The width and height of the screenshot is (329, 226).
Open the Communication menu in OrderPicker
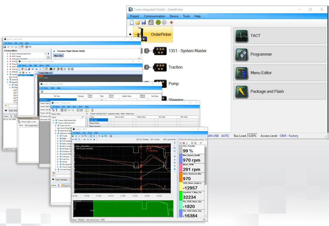coord(154,16)
